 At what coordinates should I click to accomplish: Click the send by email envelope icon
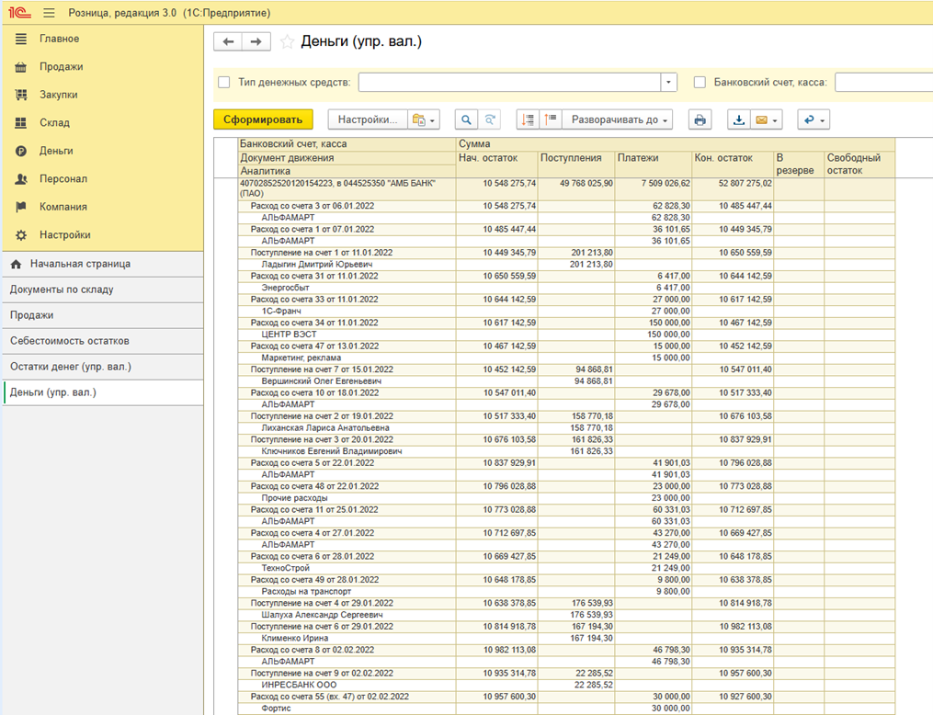(x=762, y=119)
